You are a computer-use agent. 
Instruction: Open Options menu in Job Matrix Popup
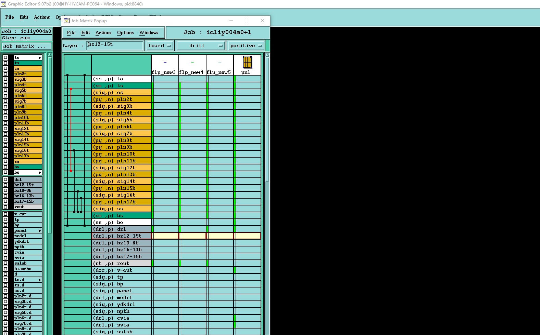coord(125,32)
